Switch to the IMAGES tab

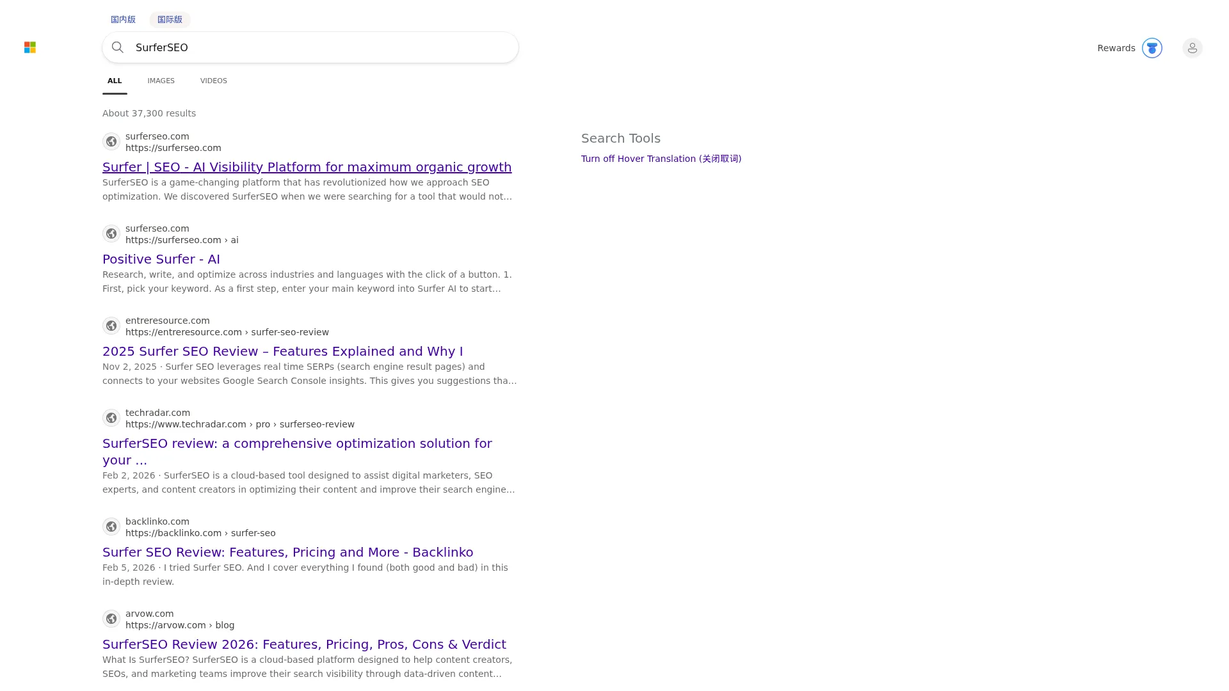tap(161, 81)
